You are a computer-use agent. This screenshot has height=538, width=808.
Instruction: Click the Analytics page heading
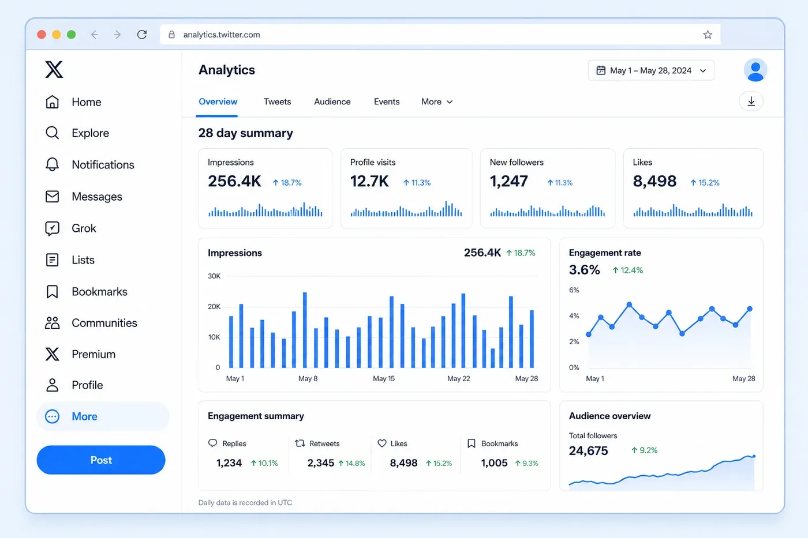pos(227,70)
